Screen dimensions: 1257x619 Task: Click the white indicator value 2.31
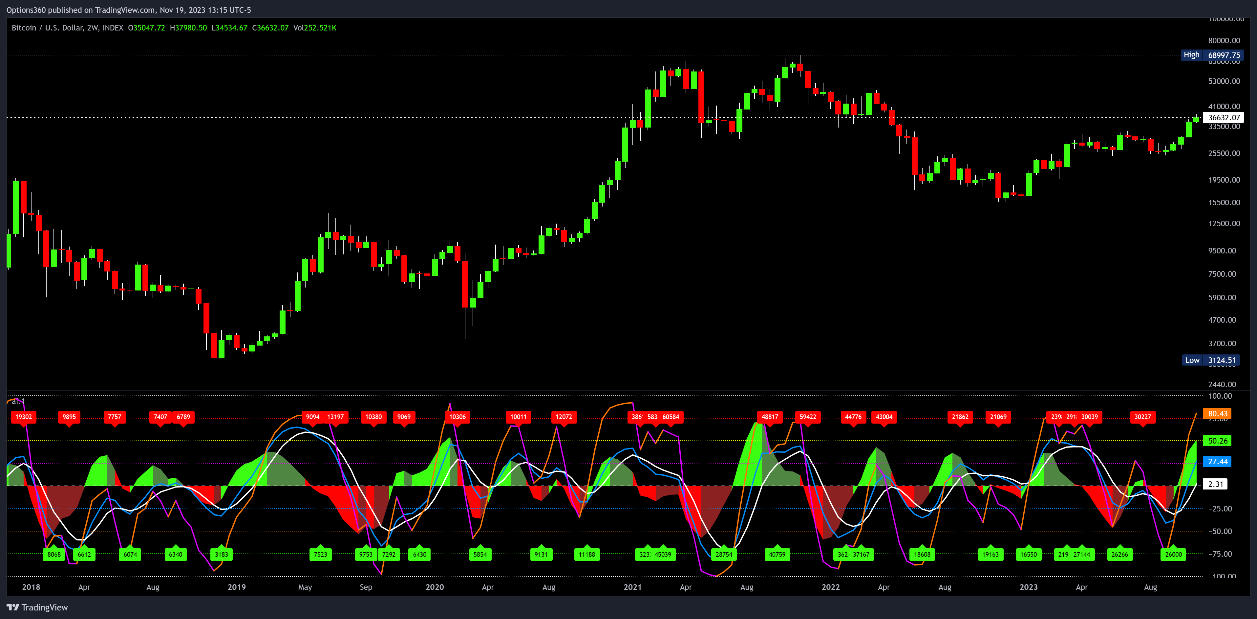(1215, 484)
